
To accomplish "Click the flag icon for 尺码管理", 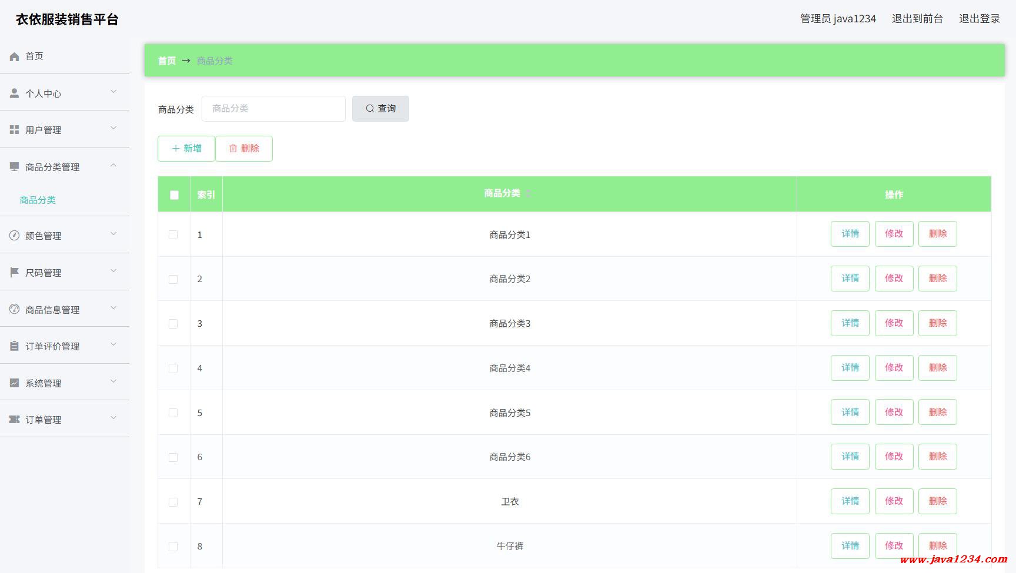I will (15, 273).
